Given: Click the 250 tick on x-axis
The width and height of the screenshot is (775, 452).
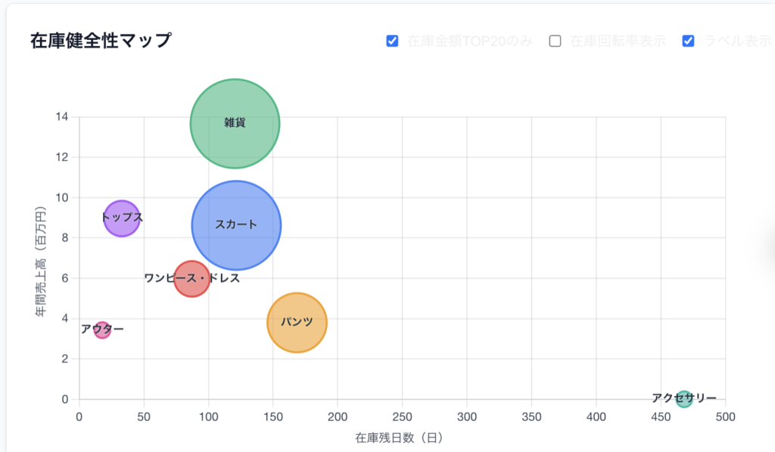Looking at the screenshot, I should (403, 416).
